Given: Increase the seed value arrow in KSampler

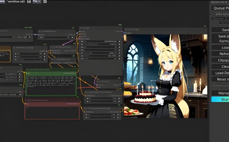Looking at the screenshot, I should (x=119, y=41).
